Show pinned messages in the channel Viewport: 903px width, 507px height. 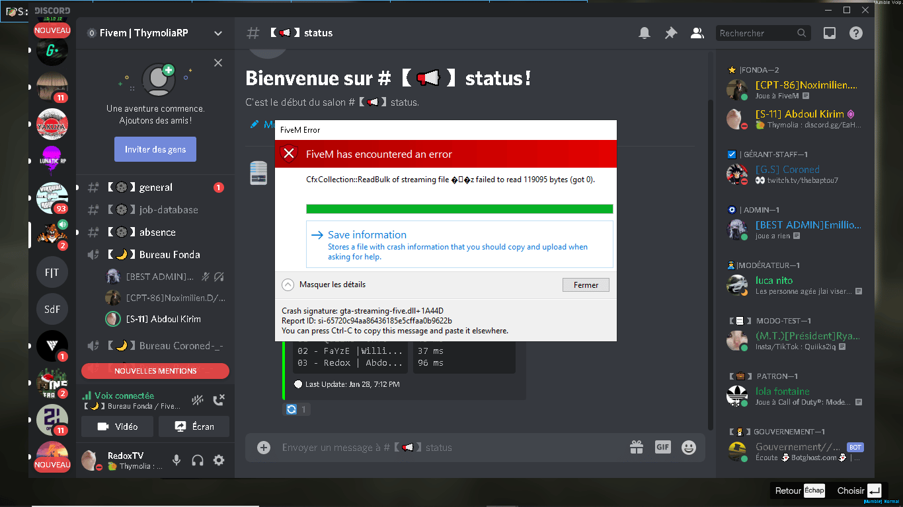click(671, 33)
